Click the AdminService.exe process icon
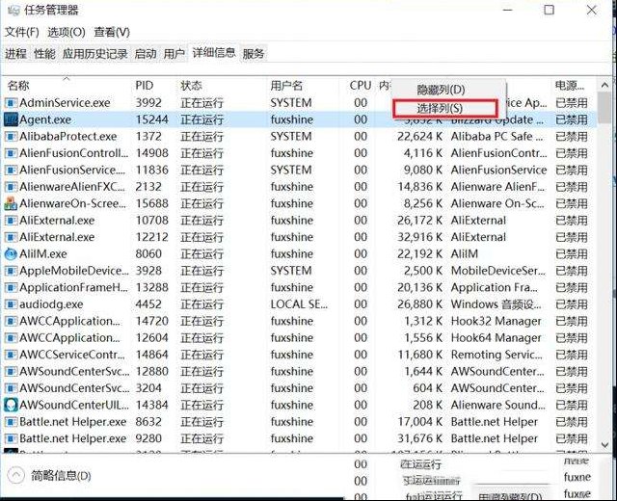Screen dimensions: 617x501 tap(11, 103)
